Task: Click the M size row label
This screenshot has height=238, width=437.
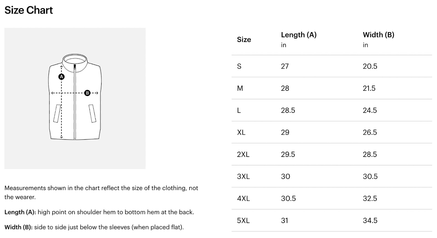Action: (240, 88)
